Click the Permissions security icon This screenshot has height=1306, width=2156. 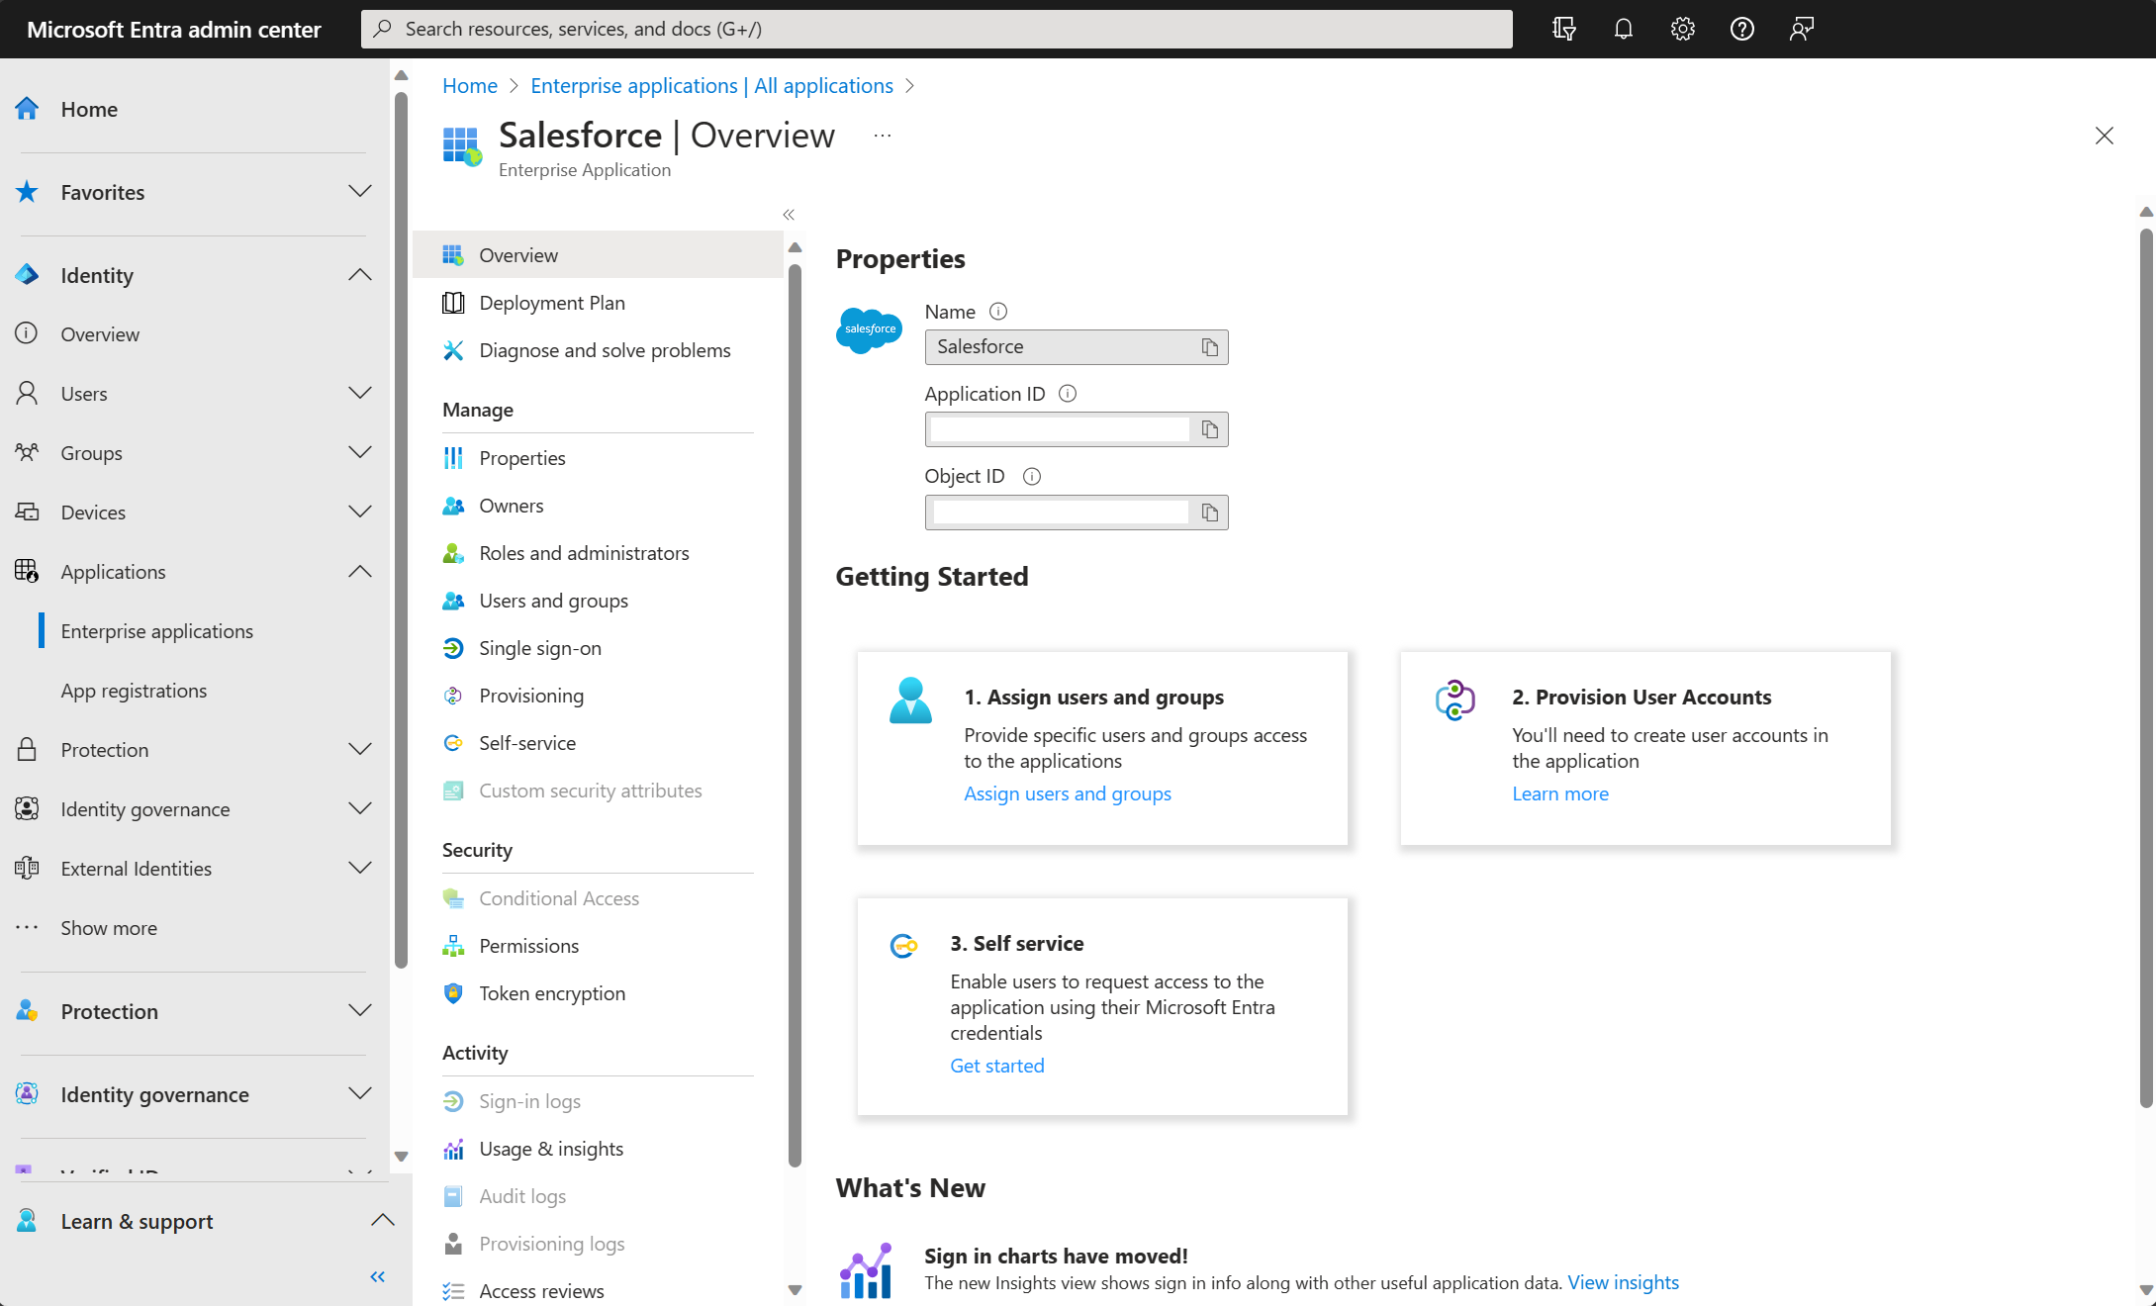coord(453,944)
